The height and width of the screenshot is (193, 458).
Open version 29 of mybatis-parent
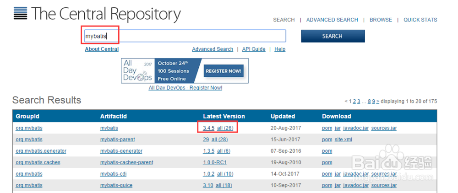(206, 139)
